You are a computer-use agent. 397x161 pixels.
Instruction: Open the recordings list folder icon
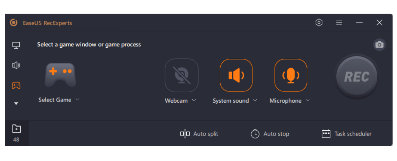tap(16, 129)
